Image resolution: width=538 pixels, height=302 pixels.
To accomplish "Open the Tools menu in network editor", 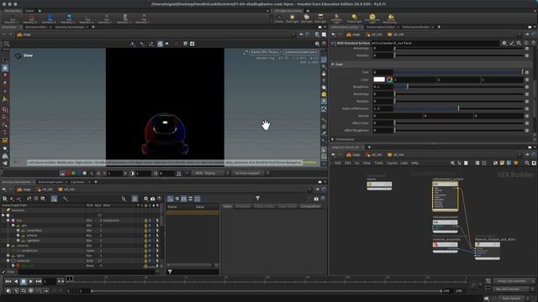I will coord(378,163).
